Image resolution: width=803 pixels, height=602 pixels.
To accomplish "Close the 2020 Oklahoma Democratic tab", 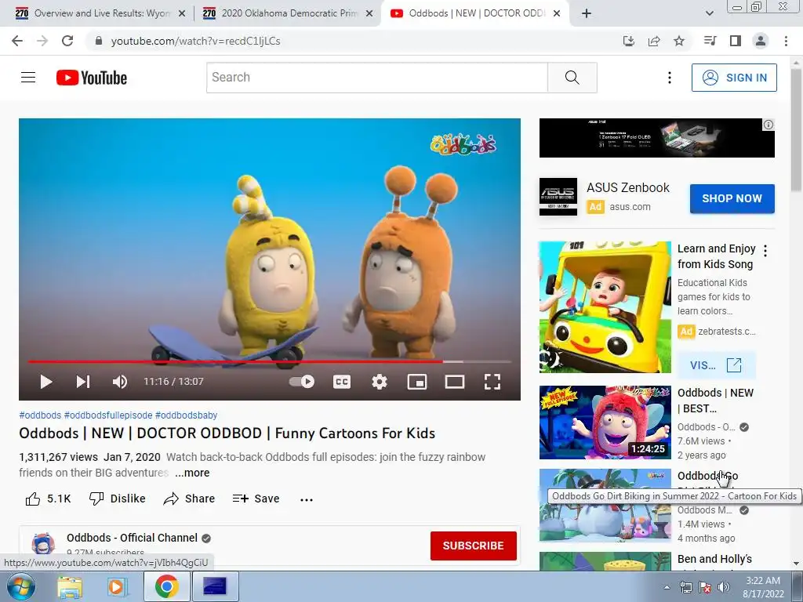I will 369,14.
